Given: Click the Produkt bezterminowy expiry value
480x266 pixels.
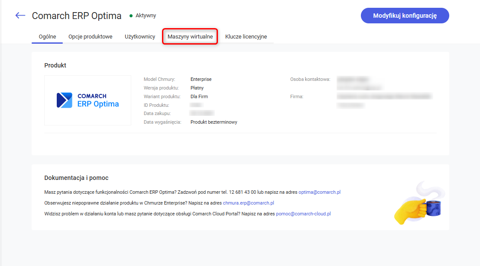Looking at the screenshot, I should pos(214,122).
